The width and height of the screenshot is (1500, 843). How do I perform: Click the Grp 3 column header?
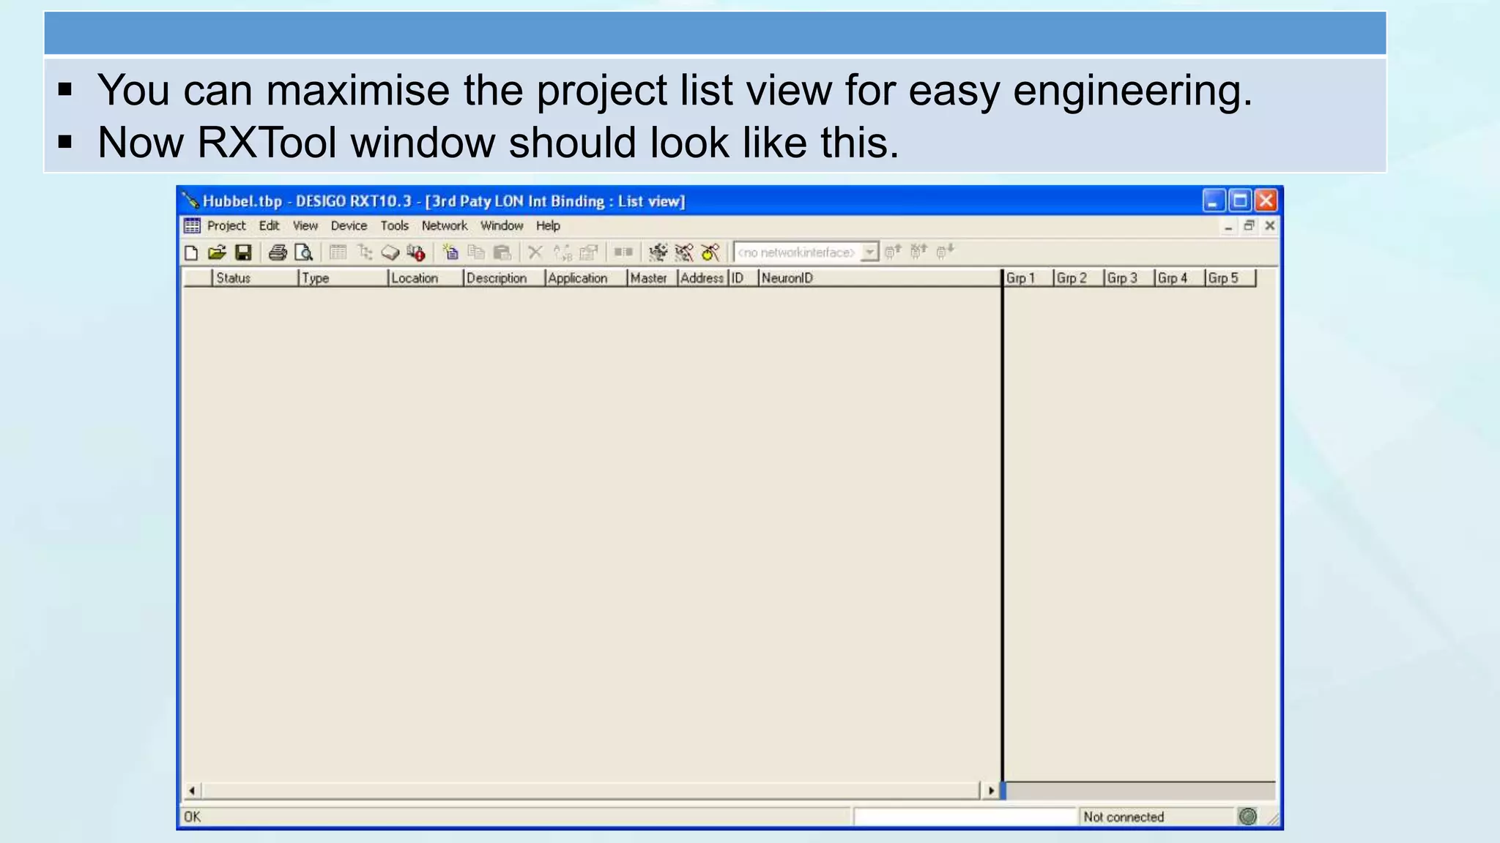coord(1126,278)
